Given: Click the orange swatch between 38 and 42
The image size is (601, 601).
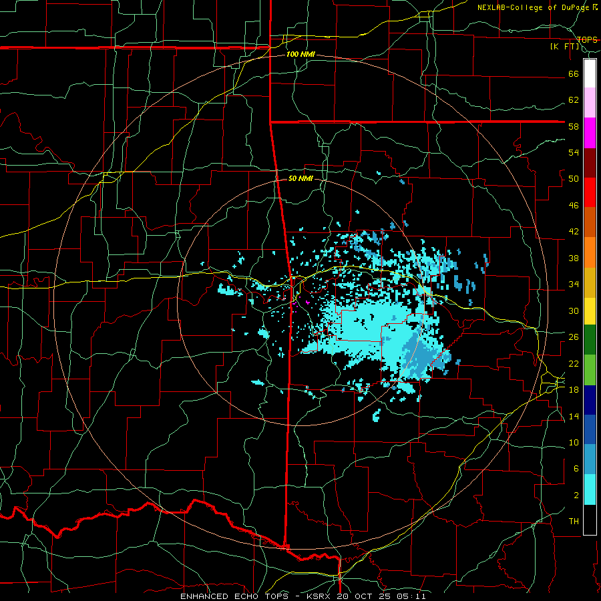Looking at the screenshot, I should point(590,252).
